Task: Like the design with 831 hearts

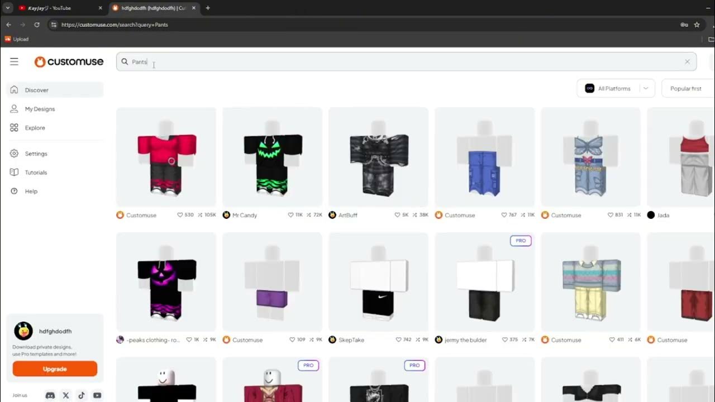Action: tap(611, 215)
